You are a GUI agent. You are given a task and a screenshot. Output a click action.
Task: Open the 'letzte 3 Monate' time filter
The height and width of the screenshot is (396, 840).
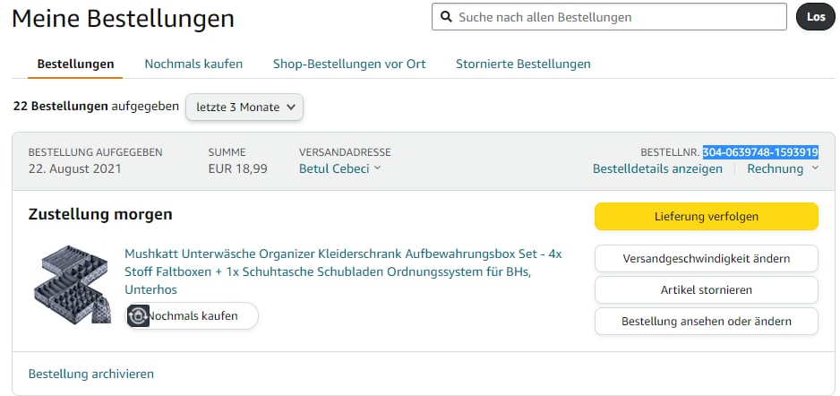(x=244, y=108)
